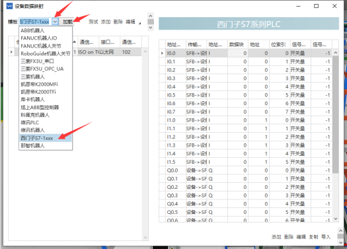Click signal table vertical scrollbar thumb
This screenshot has height=249, width=347.
tap(336, 114)
